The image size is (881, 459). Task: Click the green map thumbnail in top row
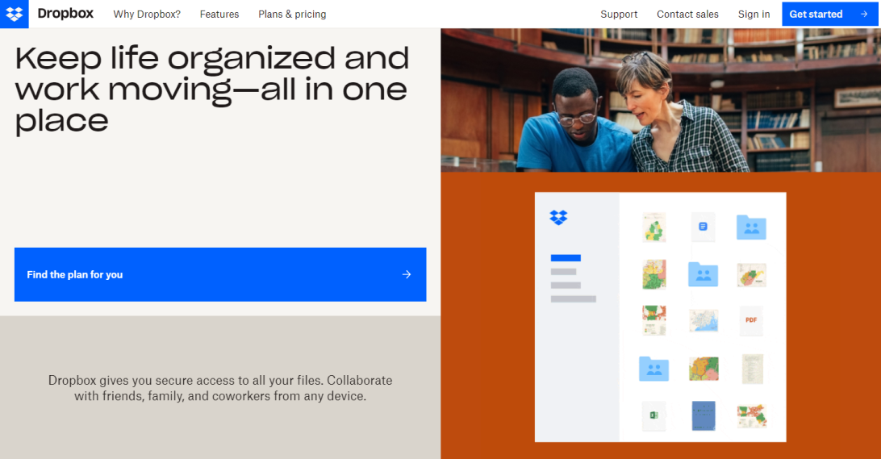654,227
